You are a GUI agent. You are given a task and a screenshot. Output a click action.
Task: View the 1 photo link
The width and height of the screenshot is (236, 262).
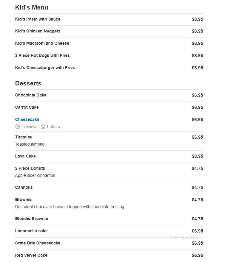tap(53, 127)
